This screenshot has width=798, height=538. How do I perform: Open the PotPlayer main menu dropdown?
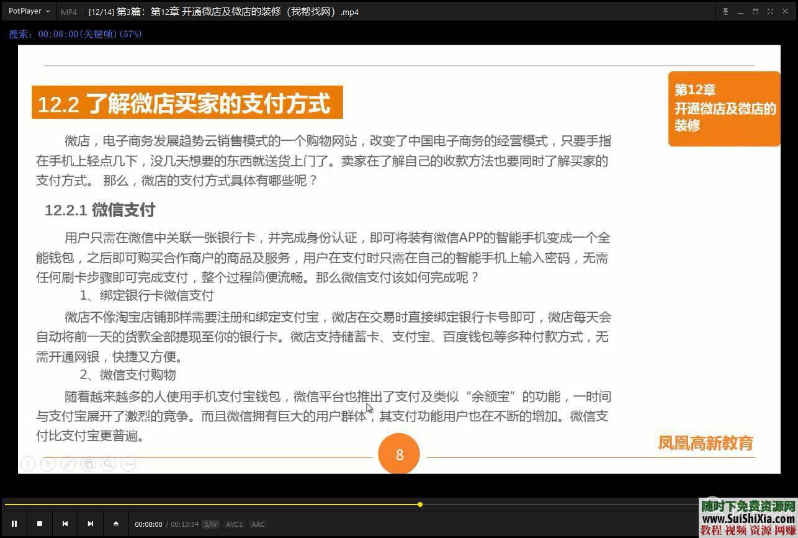pyautogui.click(x=26, y=11)
